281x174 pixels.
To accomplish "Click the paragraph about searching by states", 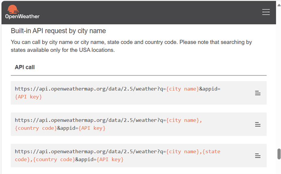I will (131, 46).
